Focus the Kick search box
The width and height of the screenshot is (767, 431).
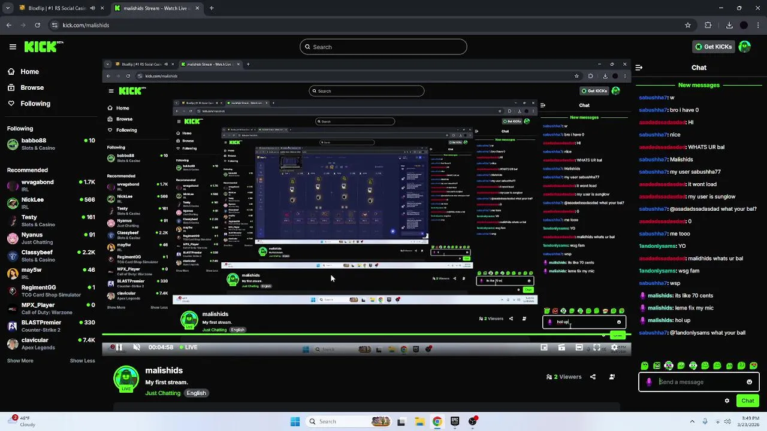click(x=383, y=47)
